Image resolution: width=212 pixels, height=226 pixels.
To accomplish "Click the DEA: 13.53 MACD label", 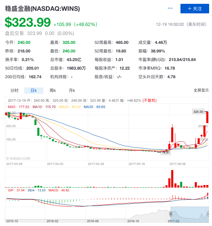I will 37,190.
